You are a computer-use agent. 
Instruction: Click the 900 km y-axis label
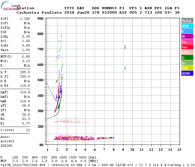40,19
